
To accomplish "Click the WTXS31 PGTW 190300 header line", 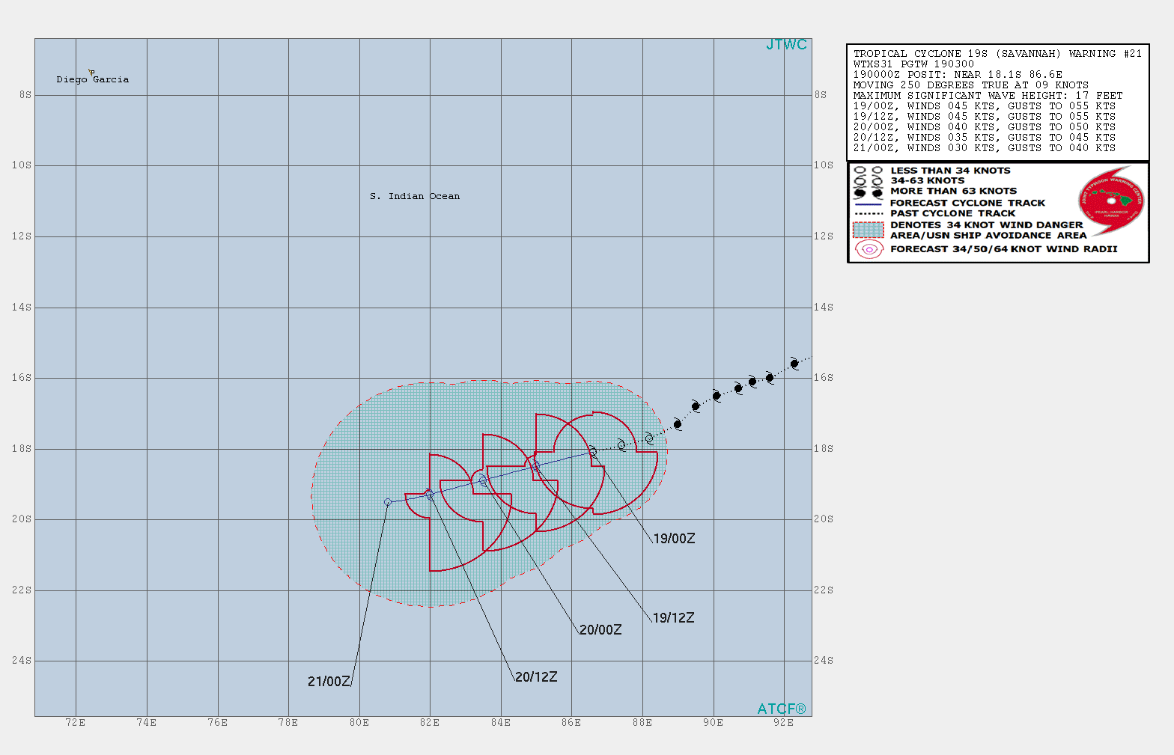I will [913, 64].
